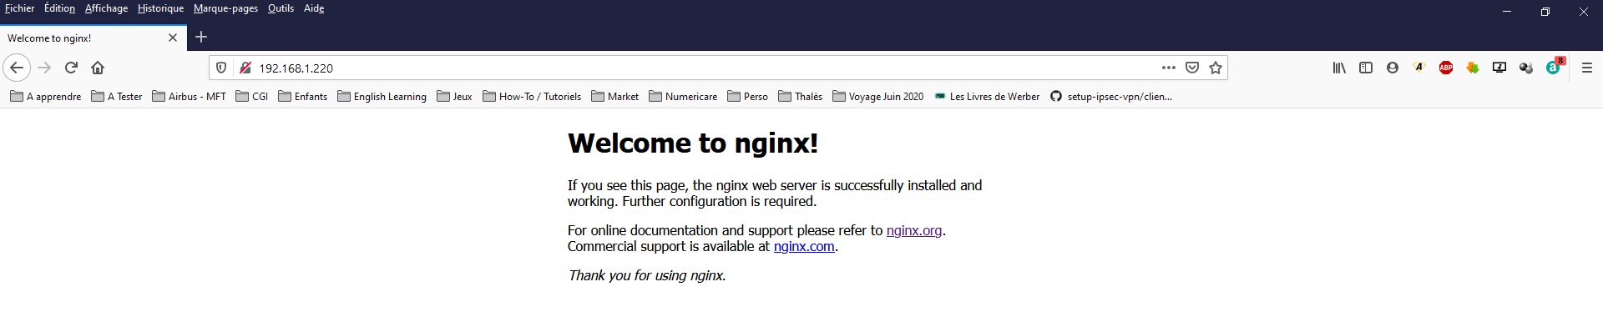Open the Outils menu

pos(281,8)
